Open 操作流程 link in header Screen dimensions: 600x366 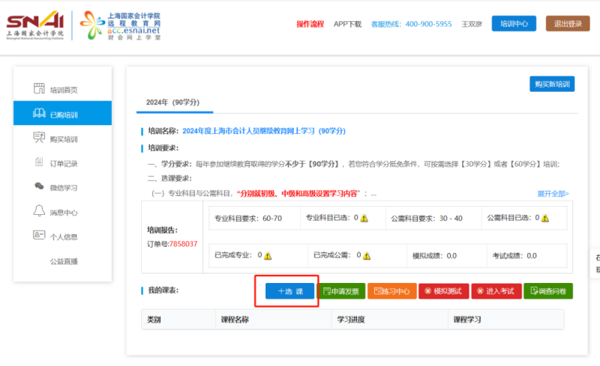coord(310,24)
